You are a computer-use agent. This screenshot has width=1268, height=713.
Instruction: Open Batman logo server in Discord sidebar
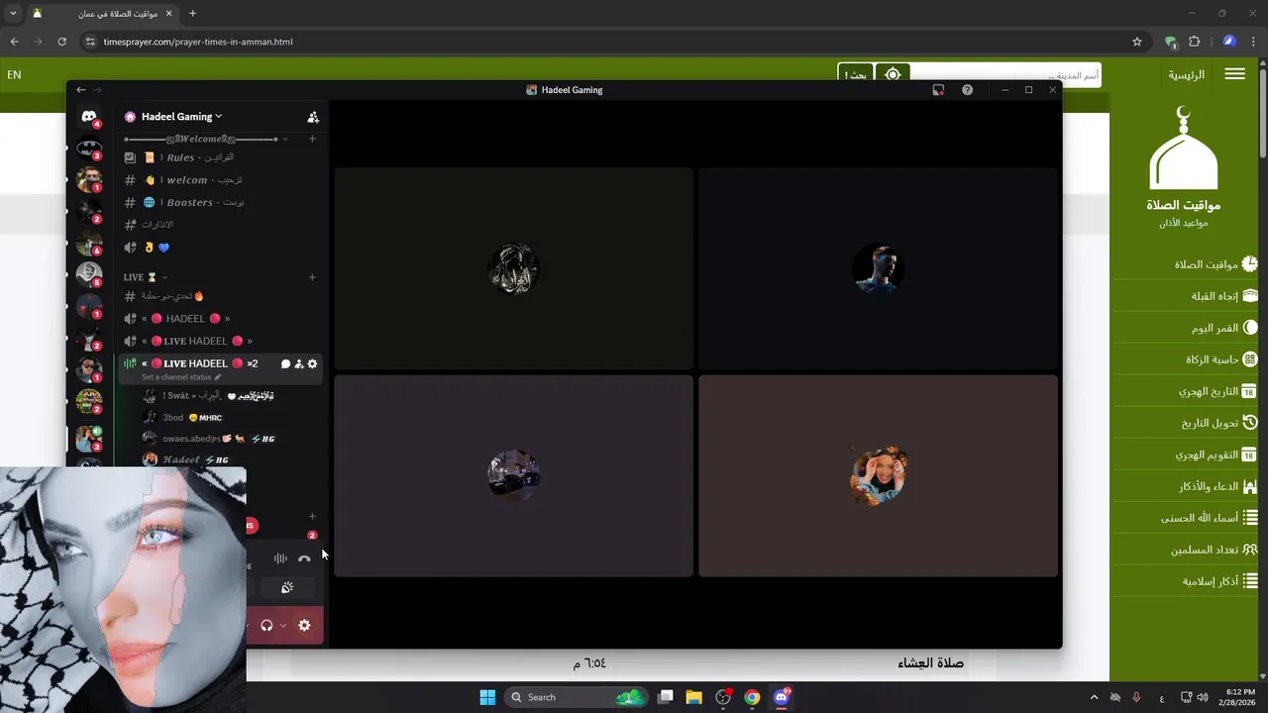click(89, 149)
